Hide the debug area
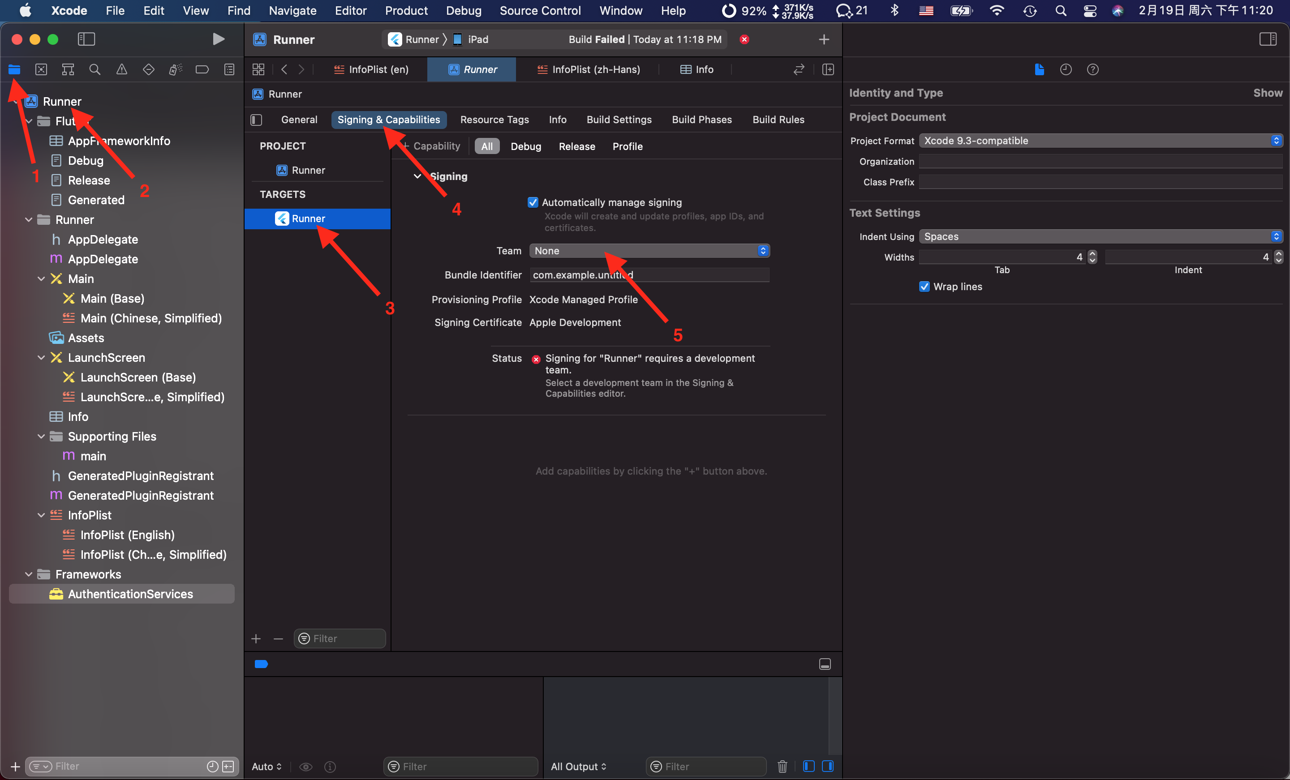The width and height of the screenshot is (1290, 780). 825,664
